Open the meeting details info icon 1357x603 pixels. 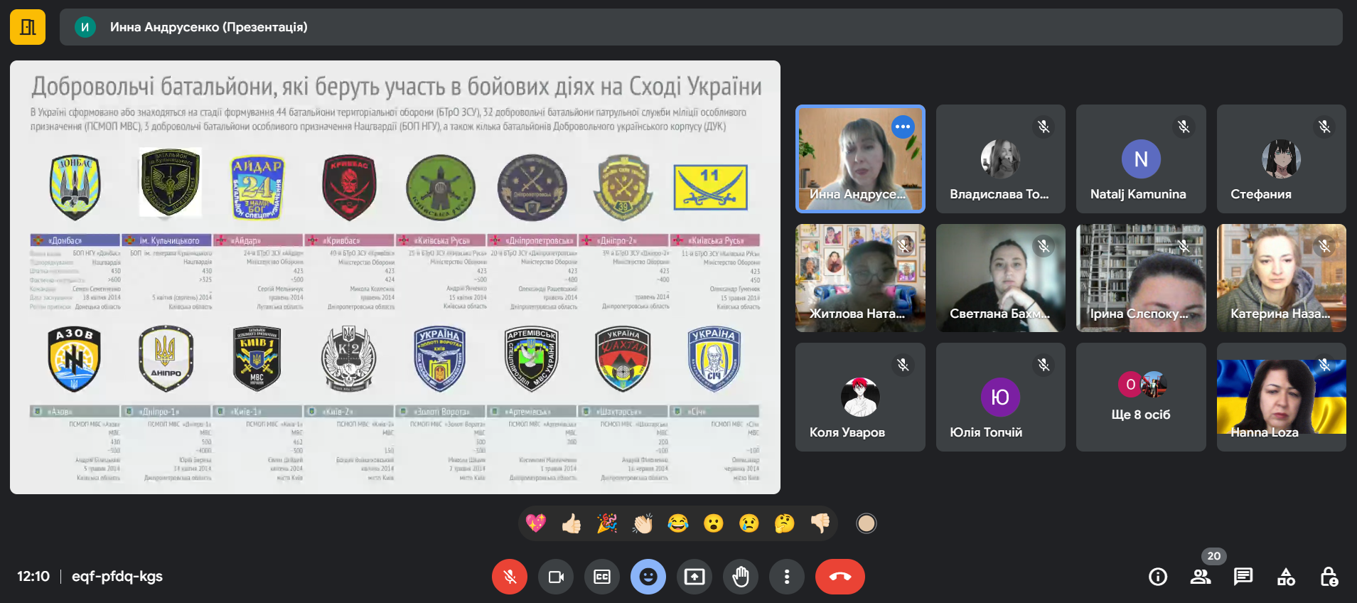1158,577
